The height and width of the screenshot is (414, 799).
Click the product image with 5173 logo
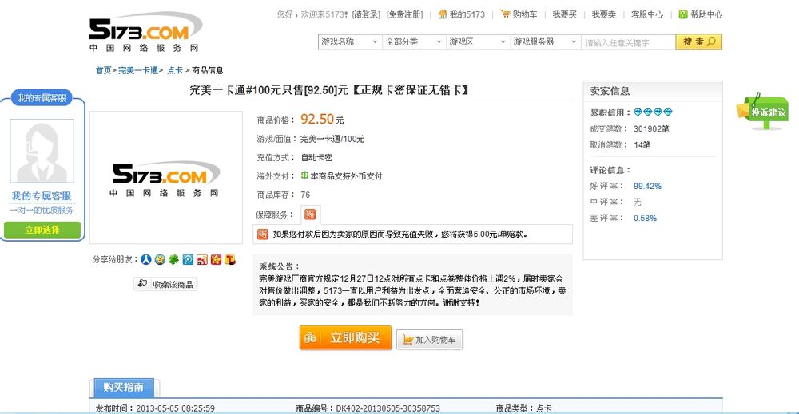pyautogui.click(x=166, y=178)
